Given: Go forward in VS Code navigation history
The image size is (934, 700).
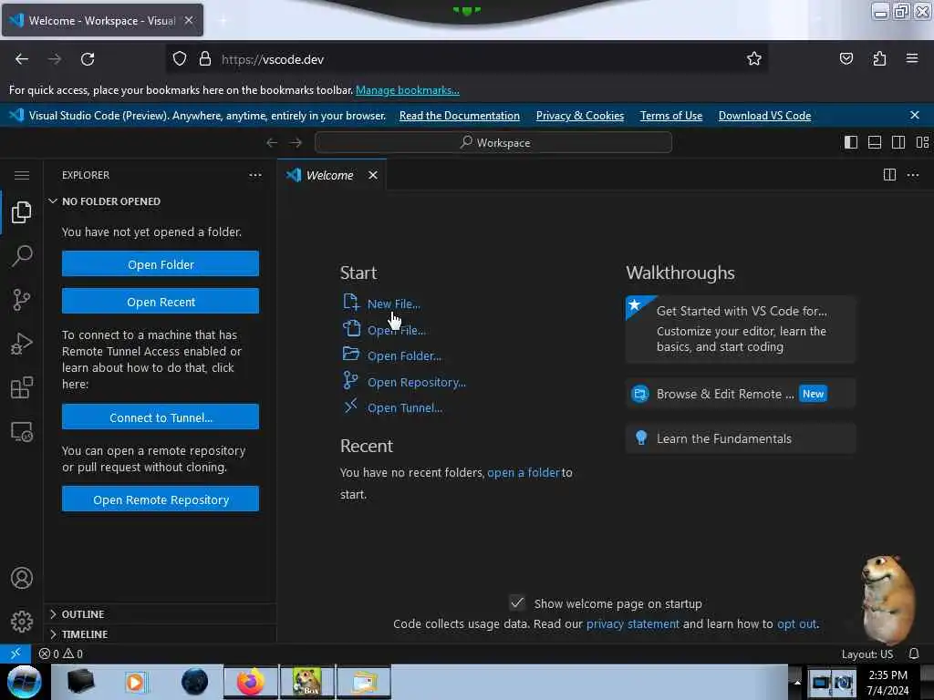Looking at the screenshot, I should pyautogui.click(x=296, y=143).
